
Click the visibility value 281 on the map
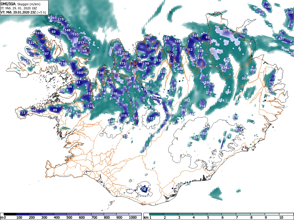point(208,82)
